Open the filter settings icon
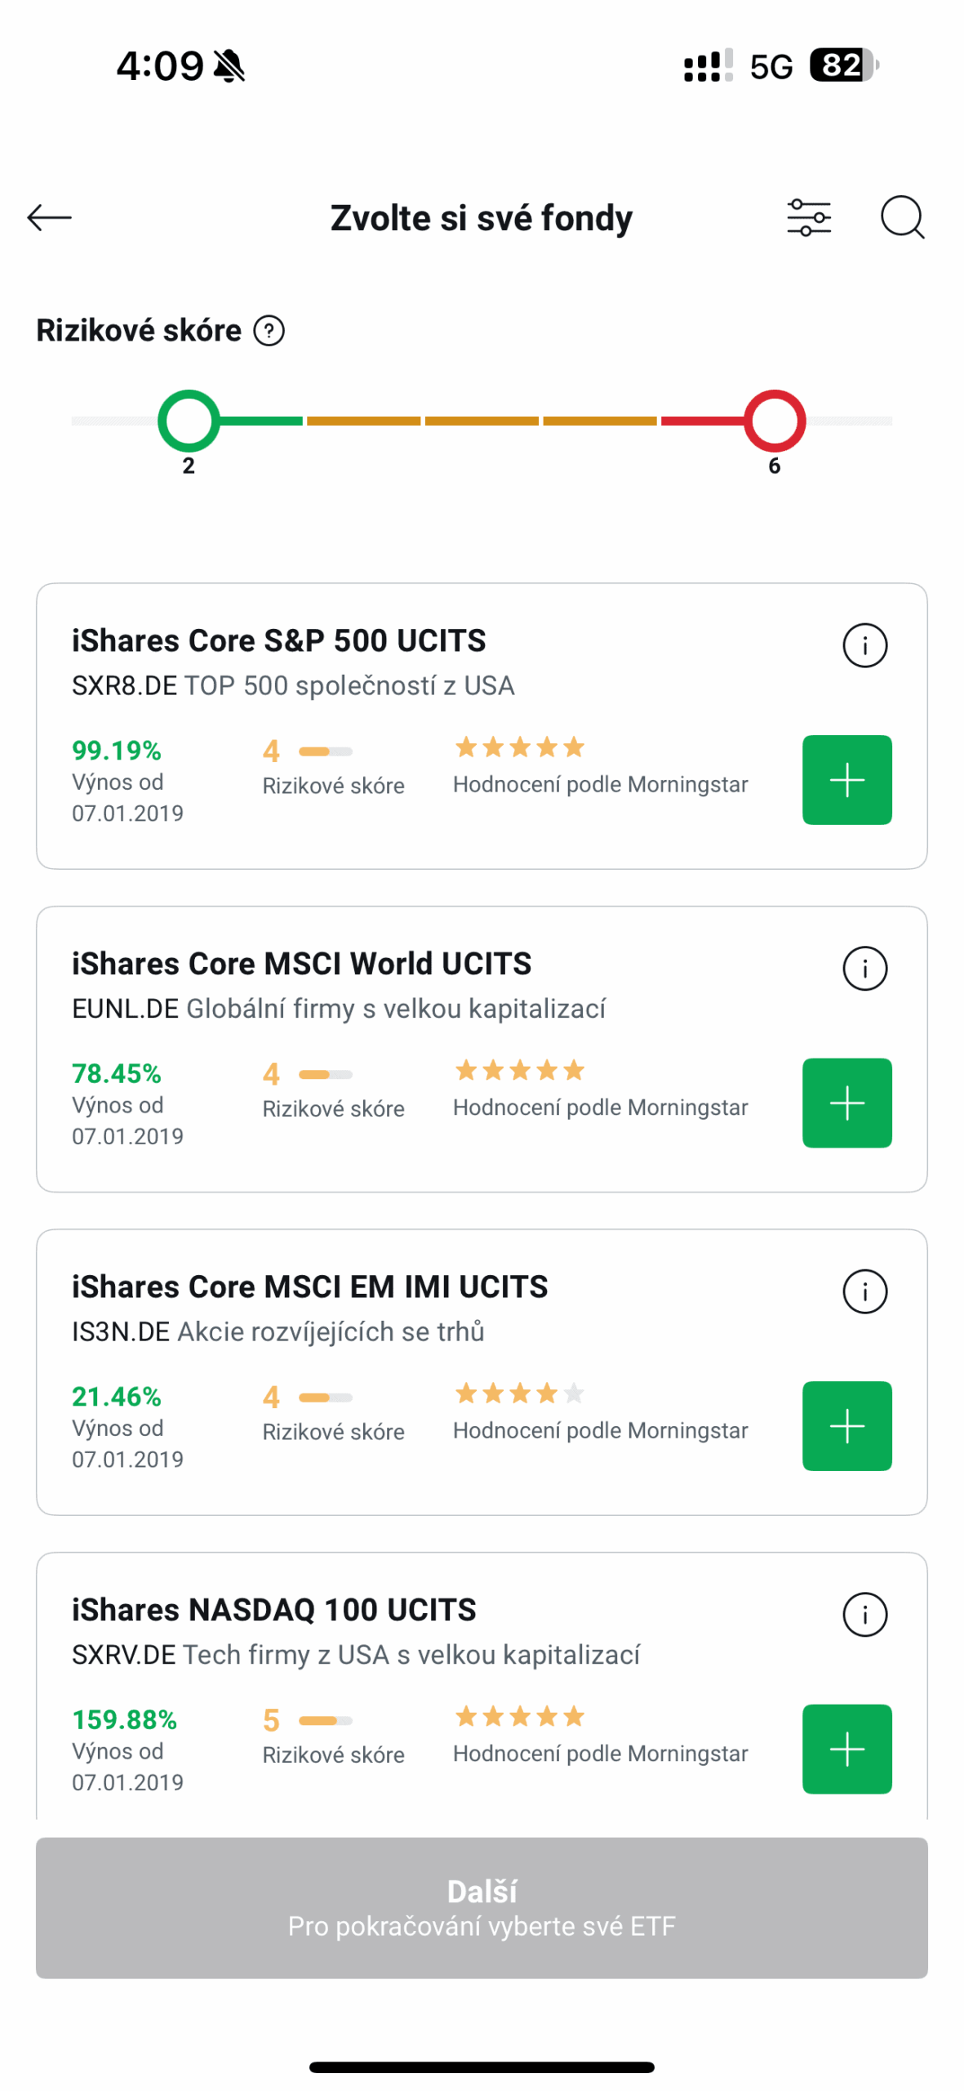 coord(808,217)
